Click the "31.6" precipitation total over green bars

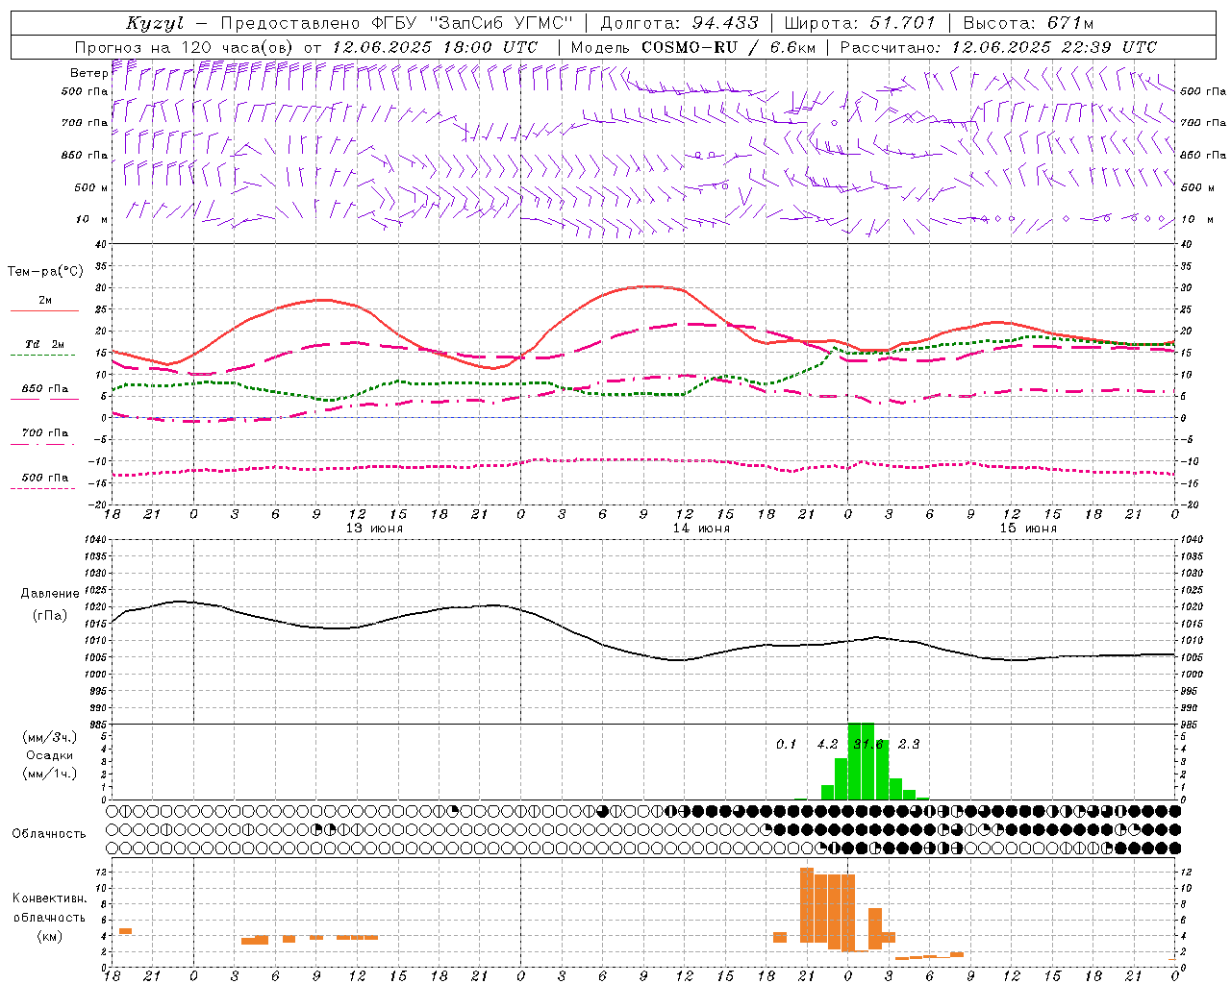[x=868, y=744]
